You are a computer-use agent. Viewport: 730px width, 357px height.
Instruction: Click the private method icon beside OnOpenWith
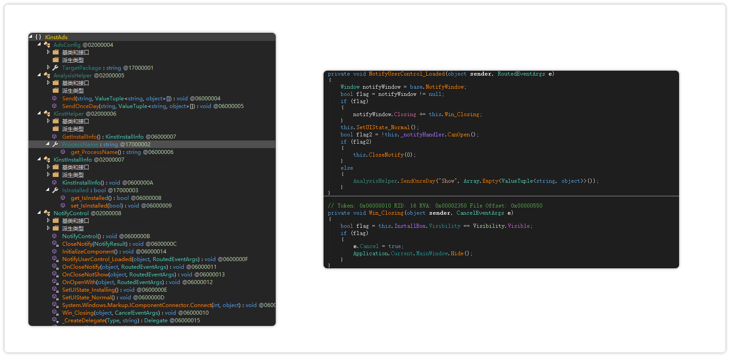[55, 282]
